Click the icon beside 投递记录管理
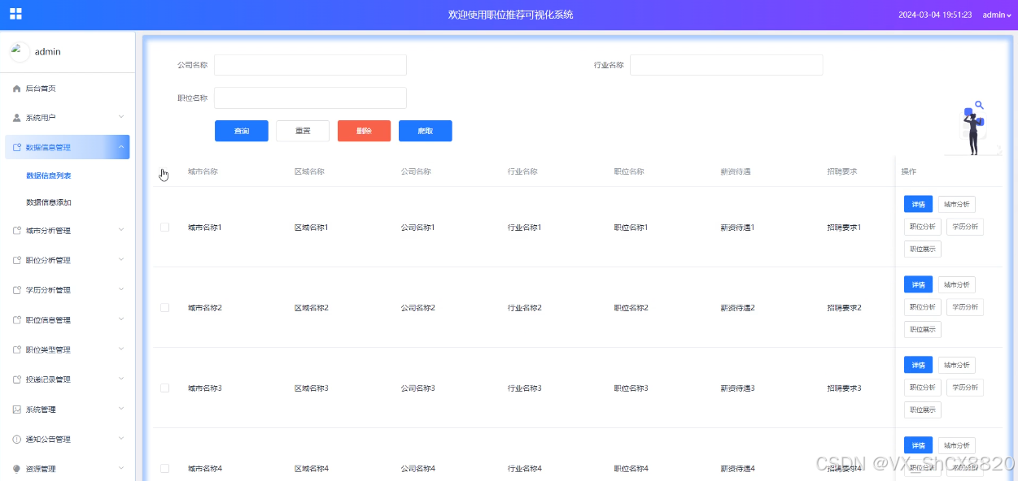Image resolution: width=1018 pixels, height=481 pixels. [x=17, y=379]
